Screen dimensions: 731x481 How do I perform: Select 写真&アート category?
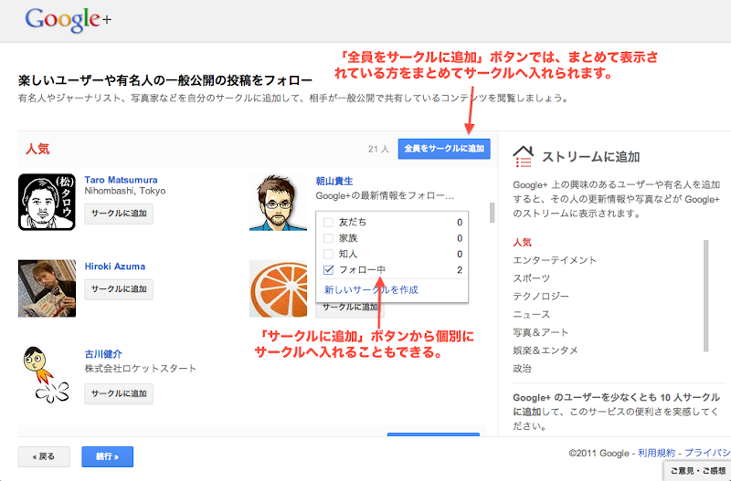(x=540, y=332)
